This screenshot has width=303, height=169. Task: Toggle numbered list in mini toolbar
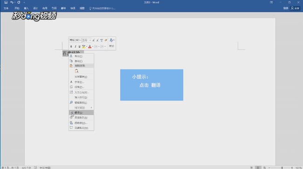coord(102,47)
